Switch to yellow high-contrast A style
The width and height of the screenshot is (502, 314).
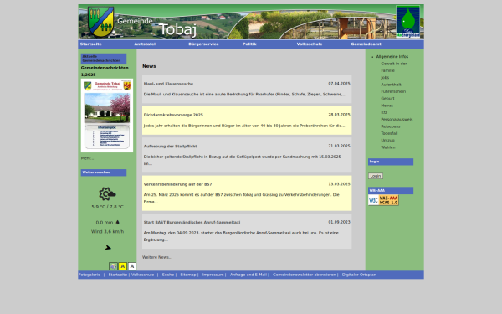click(x=123, y=266)
